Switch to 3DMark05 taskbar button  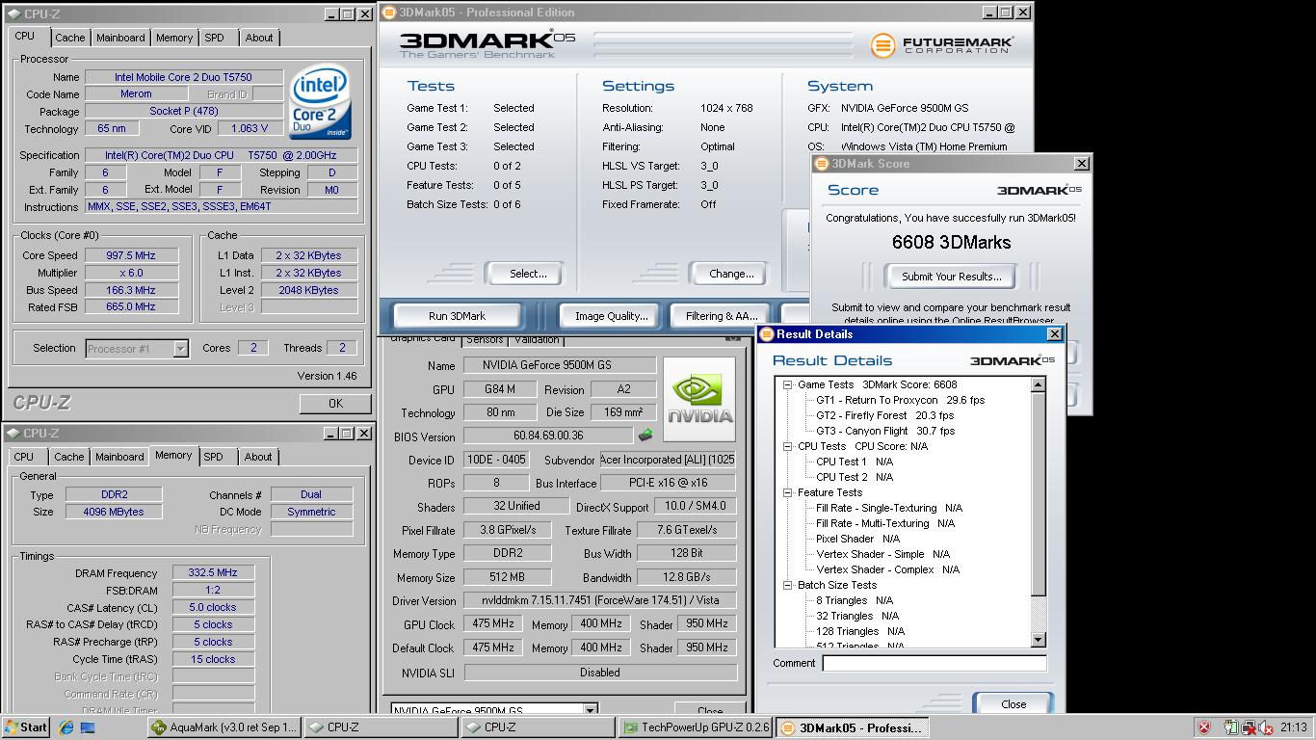852,727
